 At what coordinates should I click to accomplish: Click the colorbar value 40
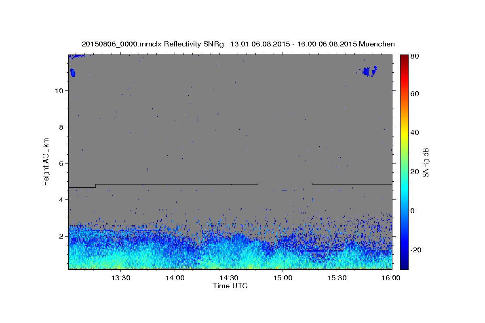415,132
